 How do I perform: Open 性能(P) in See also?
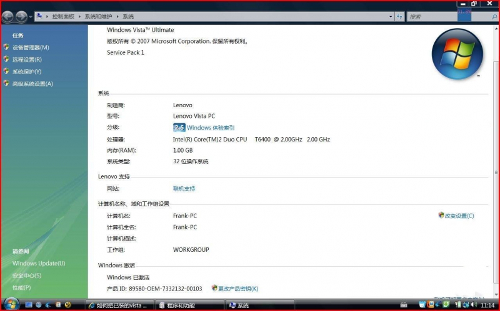[x=21, y=287]
